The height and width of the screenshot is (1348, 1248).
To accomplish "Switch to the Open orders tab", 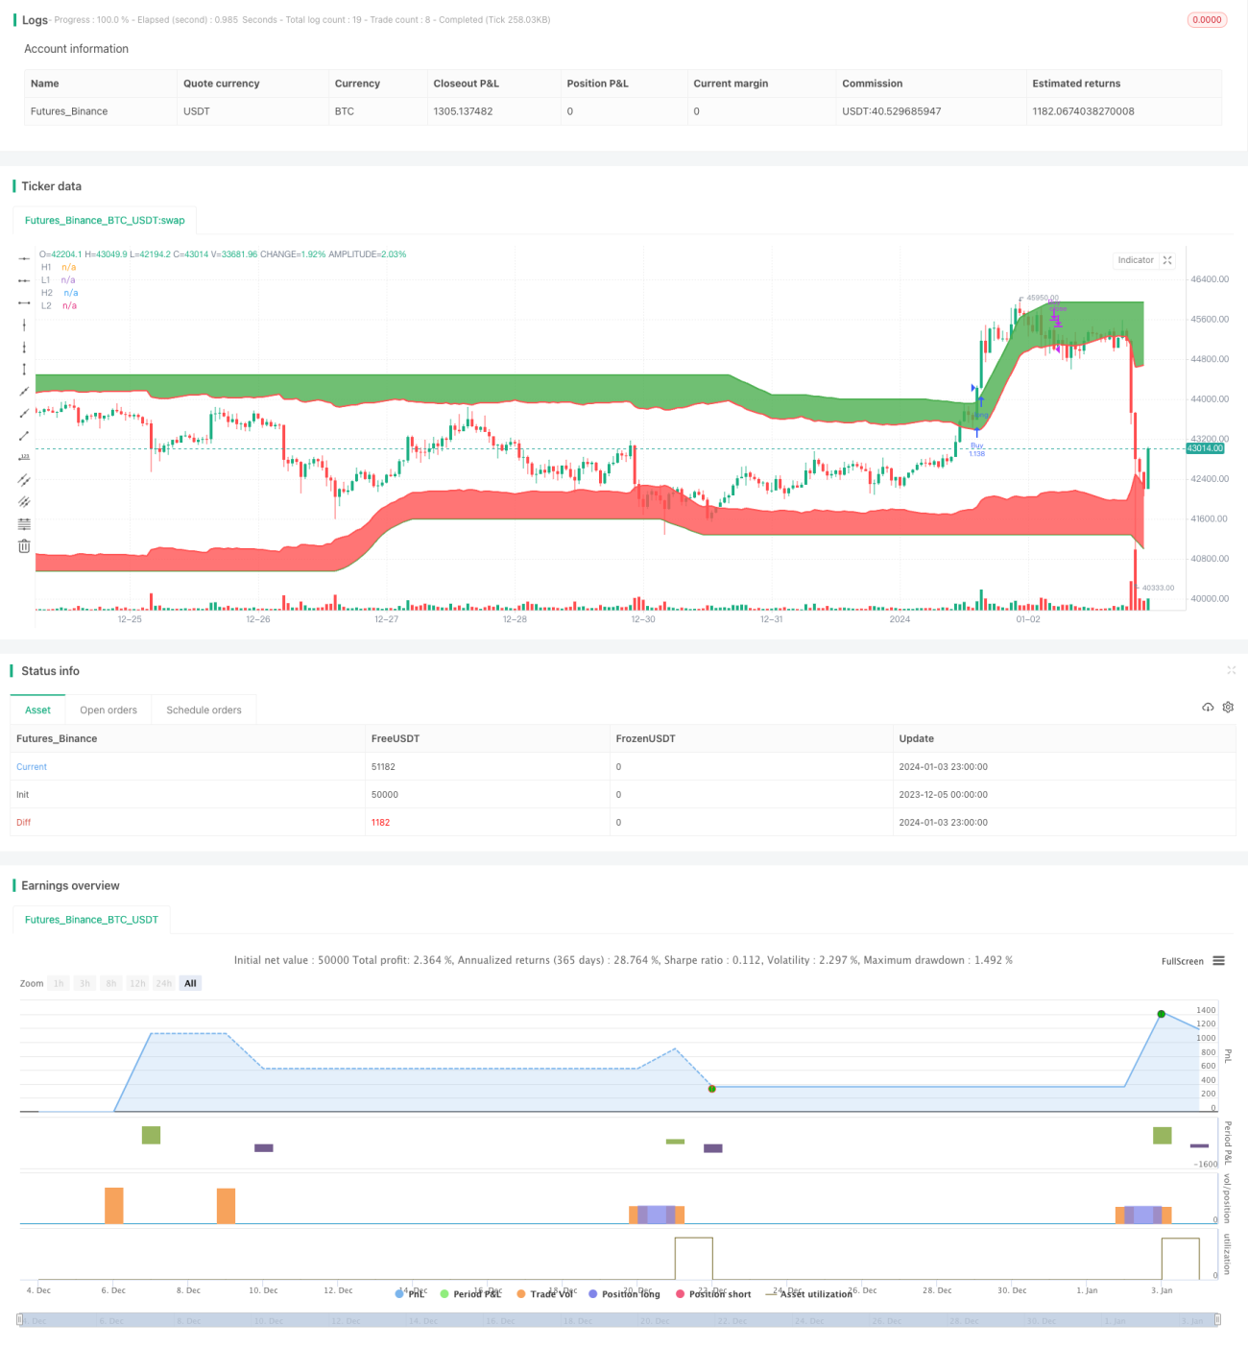I will [x=108, y=710].
